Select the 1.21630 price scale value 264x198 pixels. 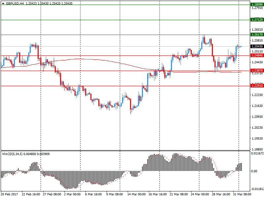pyautogui.click(x=257, y=106)
